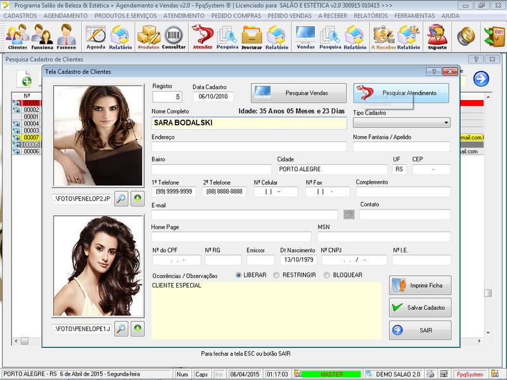This screenshot has height=380, width=507.
Task: Click magnifier beside FOTO\PENELOPE1.J path
Action: [x=121, y=329]
